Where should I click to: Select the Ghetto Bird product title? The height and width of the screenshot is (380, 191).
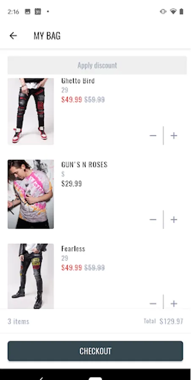point(78,81)
